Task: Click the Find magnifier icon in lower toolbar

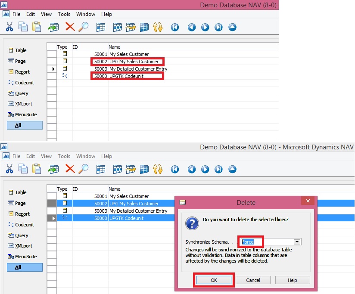Action: (x=83, y=169)
